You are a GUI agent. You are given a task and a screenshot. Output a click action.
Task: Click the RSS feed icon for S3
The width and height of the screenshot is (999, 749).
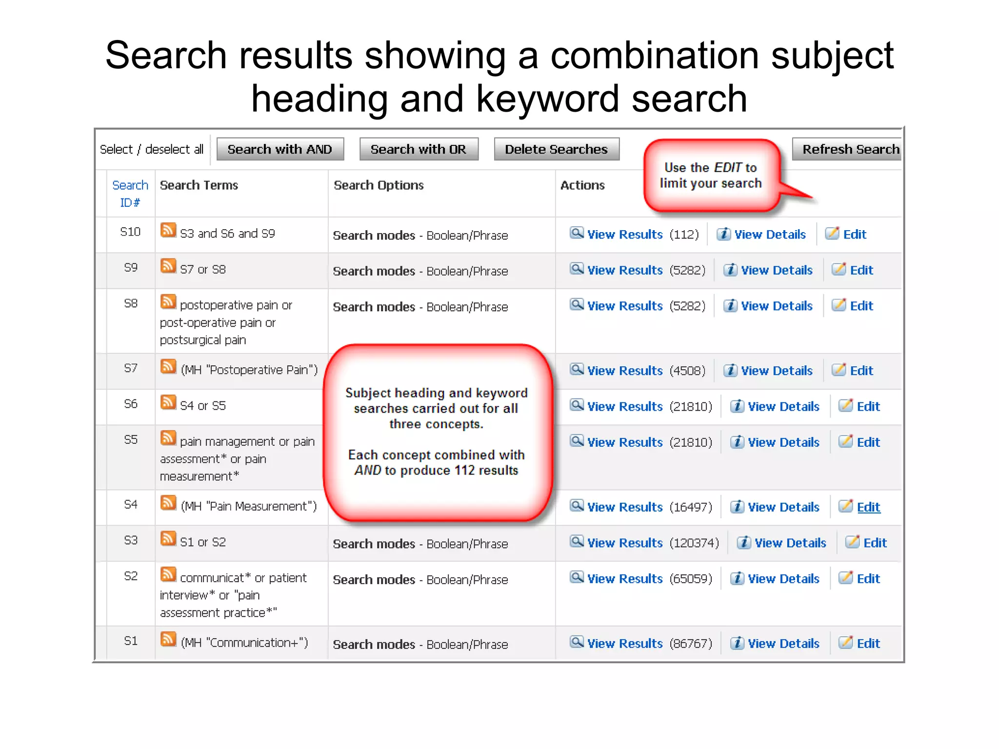[168, 539]
